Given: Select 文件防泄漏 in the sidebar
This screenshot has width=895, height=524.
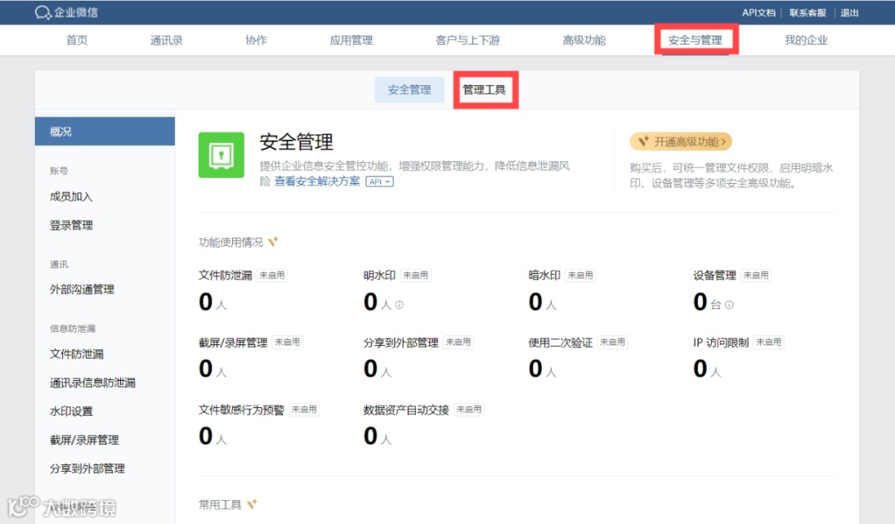Looking at the screenshot, I should (x=76, y=354).
